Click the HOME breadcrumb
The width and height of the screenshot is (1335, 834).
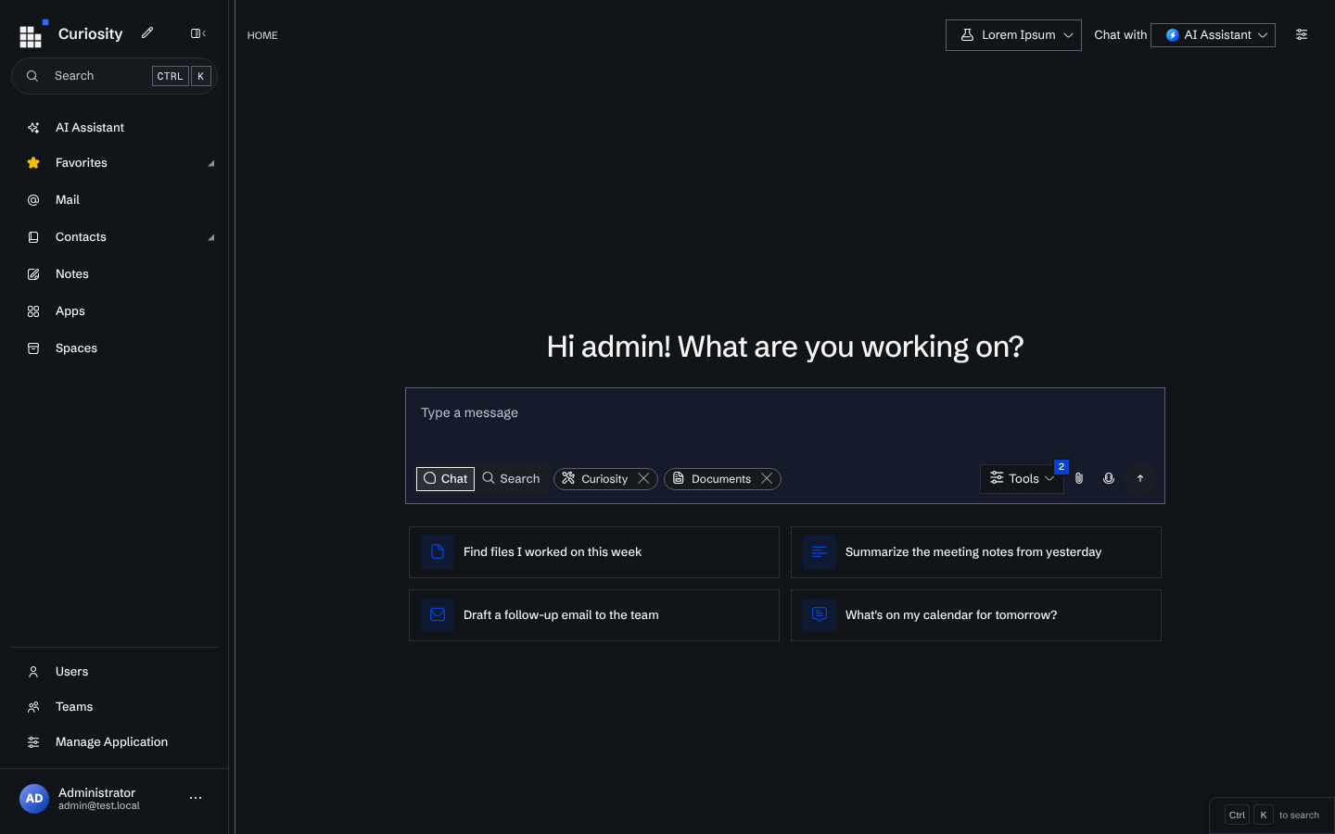click(262, 35)
